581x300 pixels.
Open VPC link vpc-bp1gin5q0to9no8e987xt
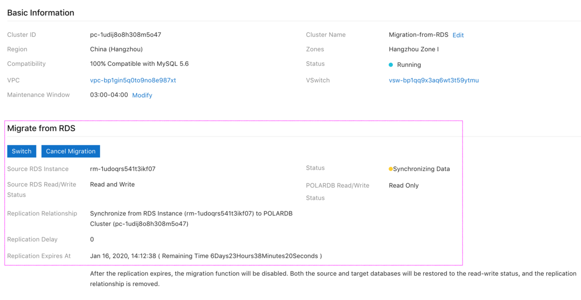pyautogui.click(x=133, y=80)
